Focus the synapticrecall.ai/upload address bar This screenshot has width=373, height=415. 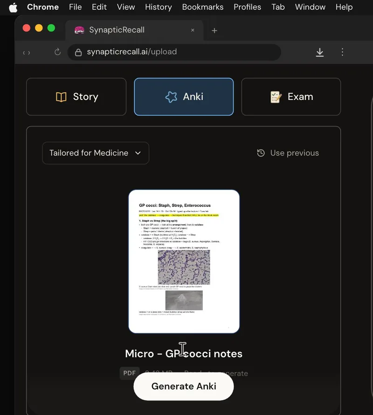tap(174, 52)
